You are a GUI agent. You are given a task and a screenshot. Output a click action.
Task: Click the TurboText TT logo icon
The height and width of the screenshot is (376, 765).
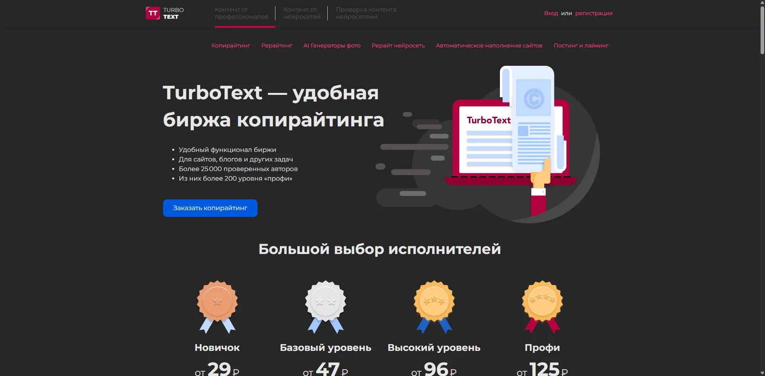[x=153, y=13]
